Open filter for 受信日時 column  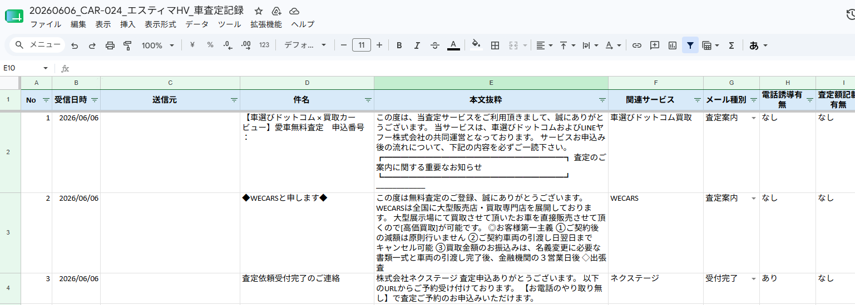tap(95, 100)
